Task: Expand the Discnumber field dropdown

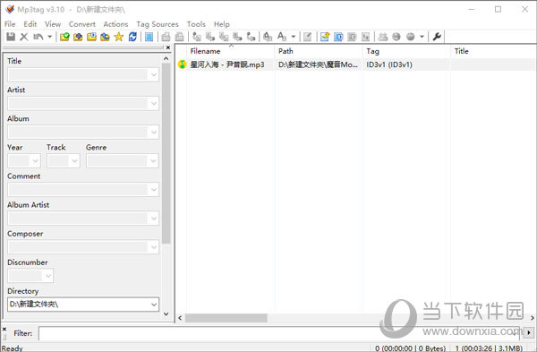Action: click(48, 276)
